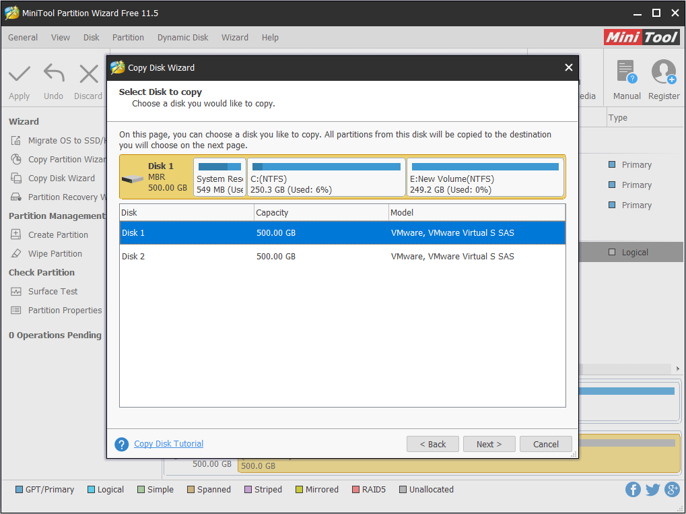Click Disk 2 VMware model cell
Image resolution: width=686 pixels, height=514 pixels.
(x=452, y=256)
